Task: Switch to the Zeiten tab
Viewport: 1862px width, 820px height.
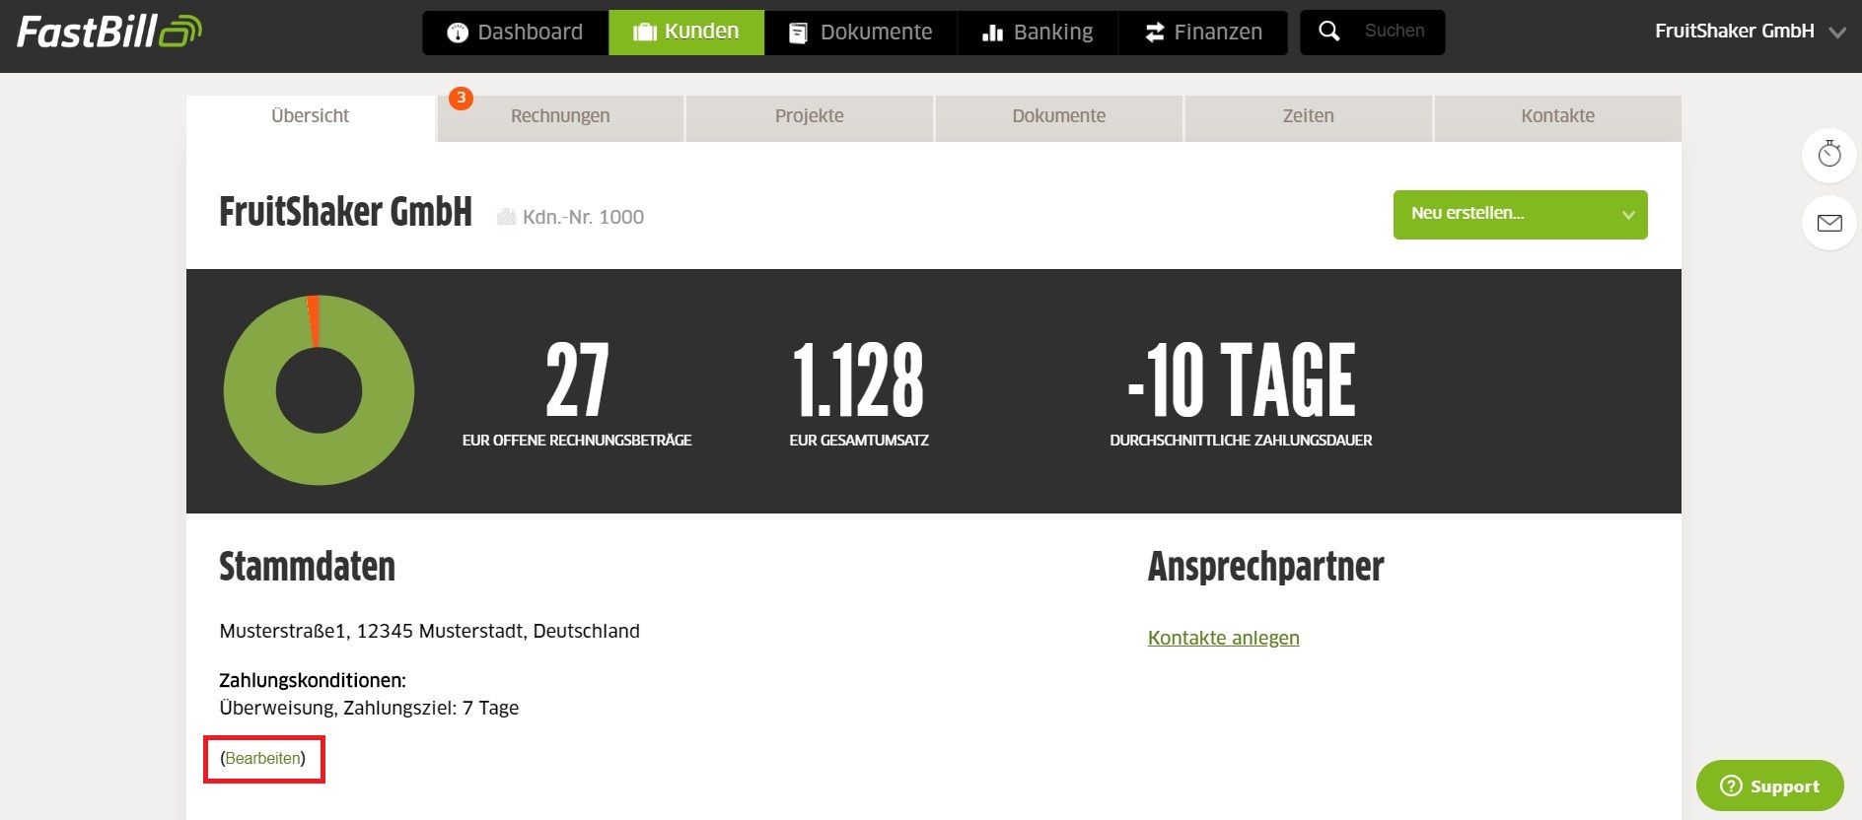Action: (x=1309, y=118)
